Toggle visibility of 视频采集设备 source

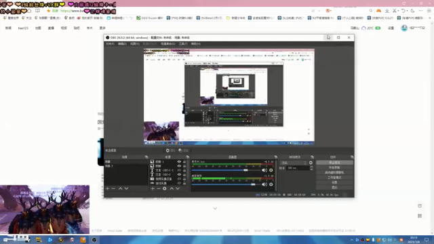coord(179,179)
